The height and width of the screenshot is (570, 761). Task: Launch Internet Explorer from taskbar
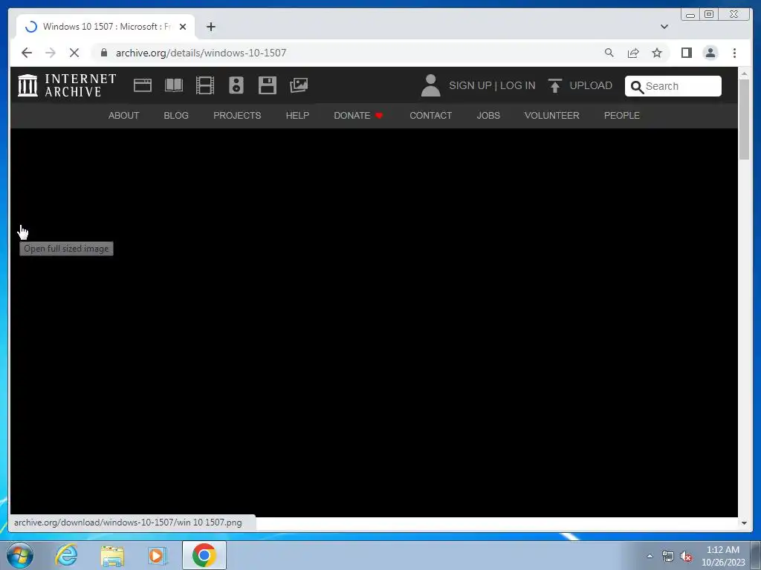coord(66,555)
